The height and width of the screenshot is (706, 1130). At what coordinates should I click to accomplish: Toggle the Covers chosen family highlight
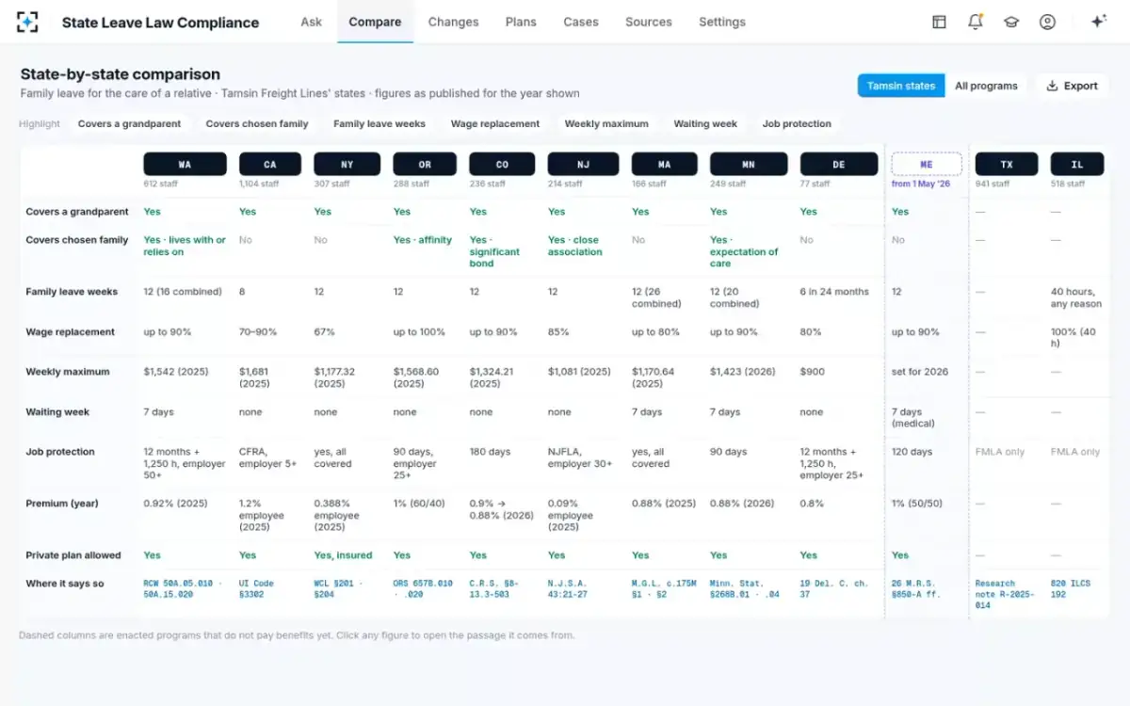click(x=257, y=123)
